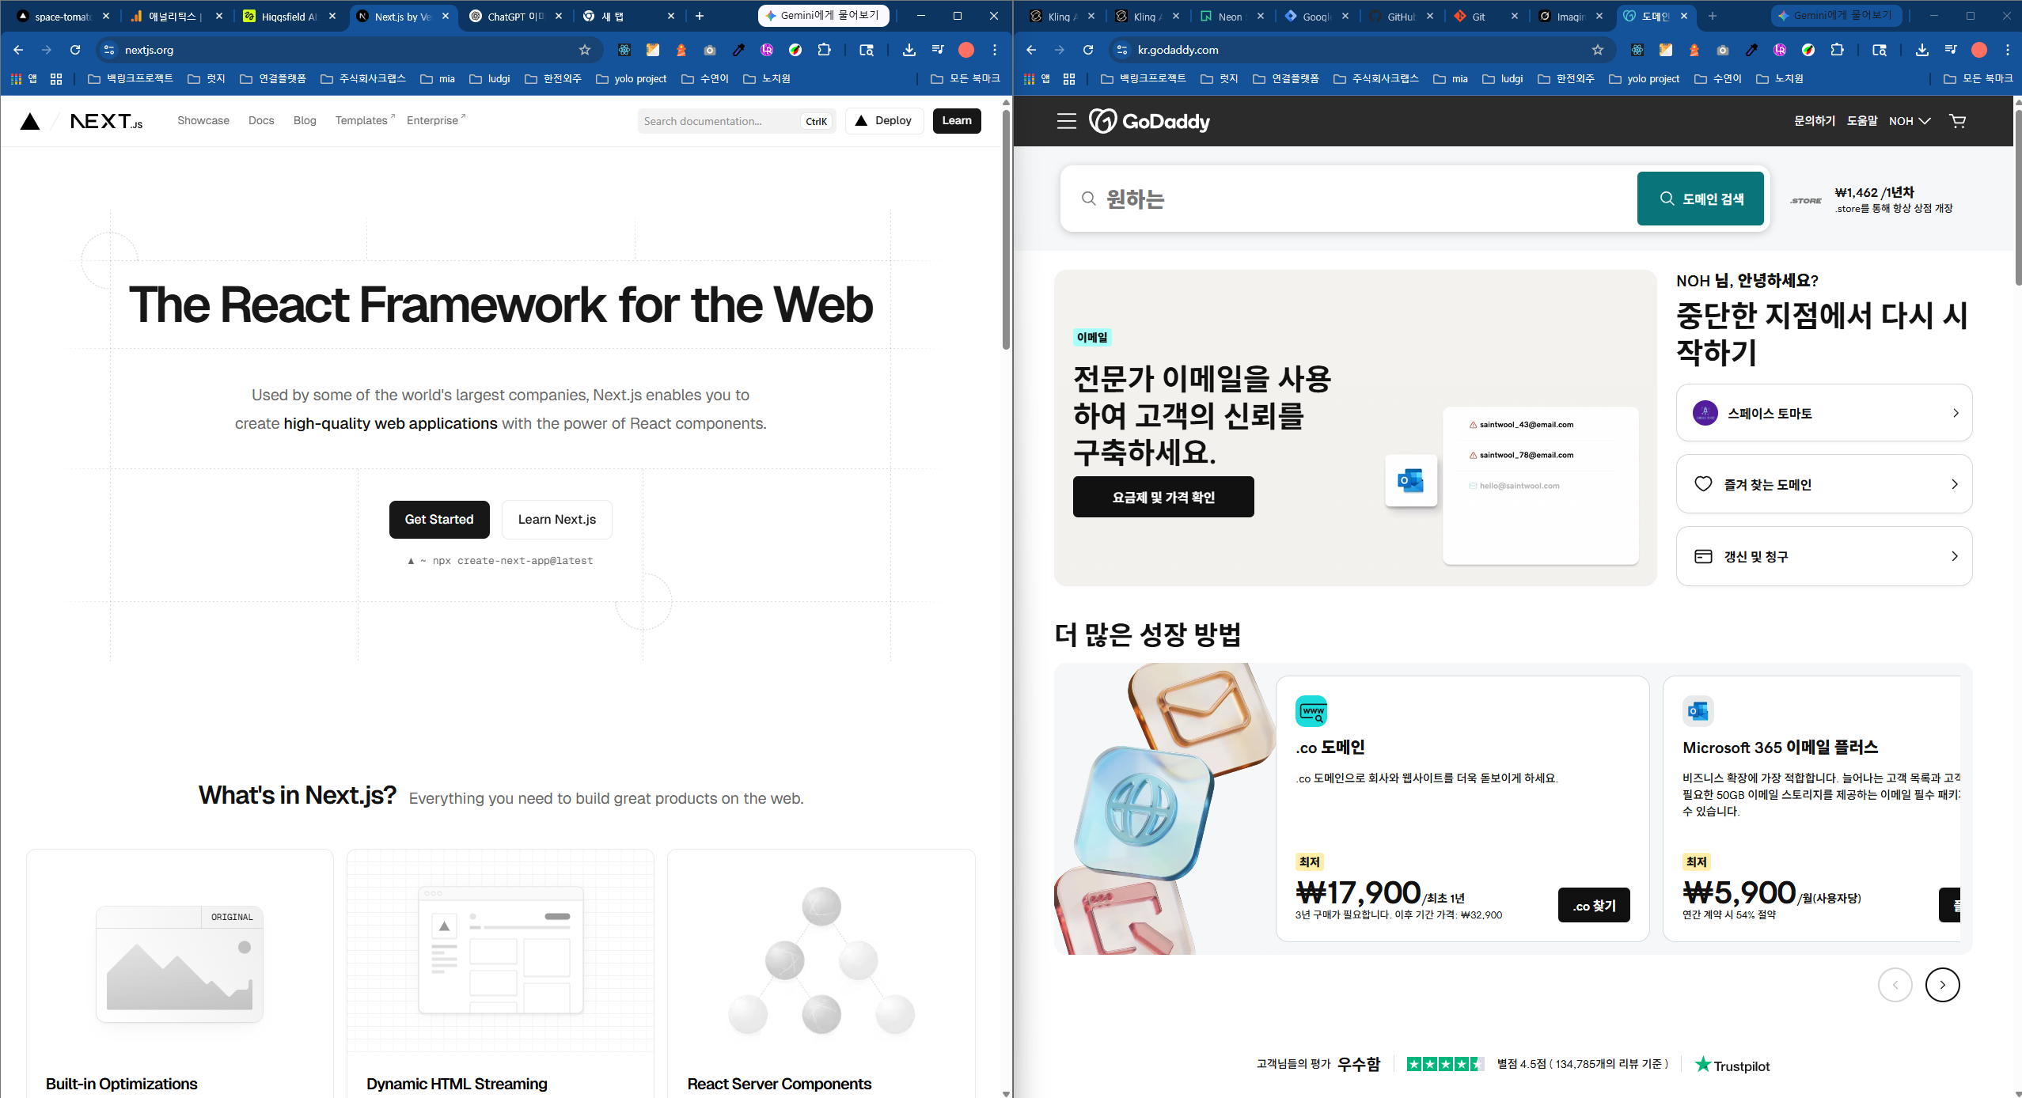Screen dimensions: 2022x1098
Task: Click the Deploy button
Action: [x=884, y=121]
